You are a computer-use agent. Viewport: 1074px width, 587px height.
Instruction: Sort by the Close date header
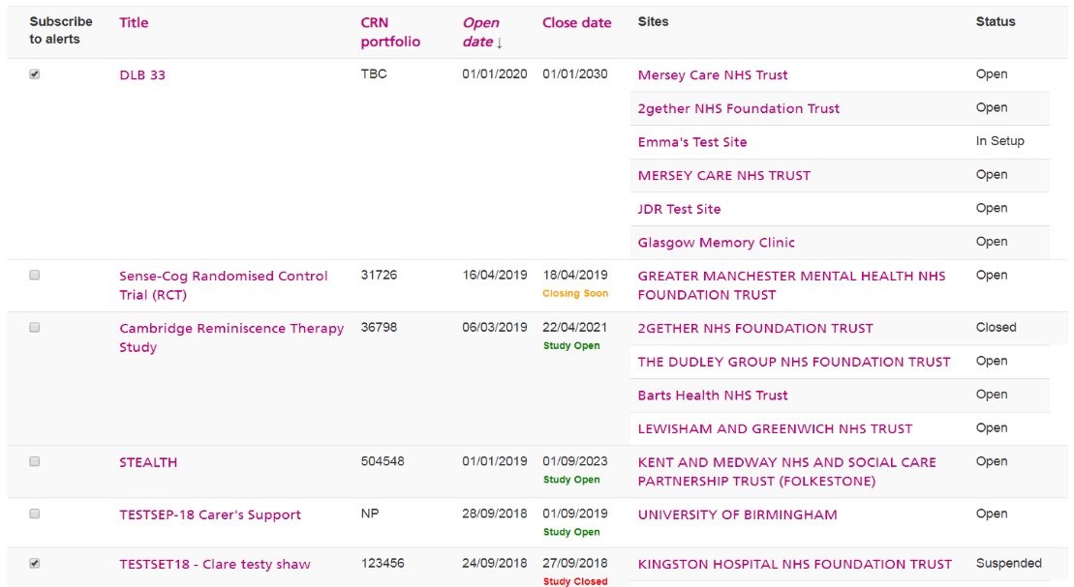pos(576,22)
